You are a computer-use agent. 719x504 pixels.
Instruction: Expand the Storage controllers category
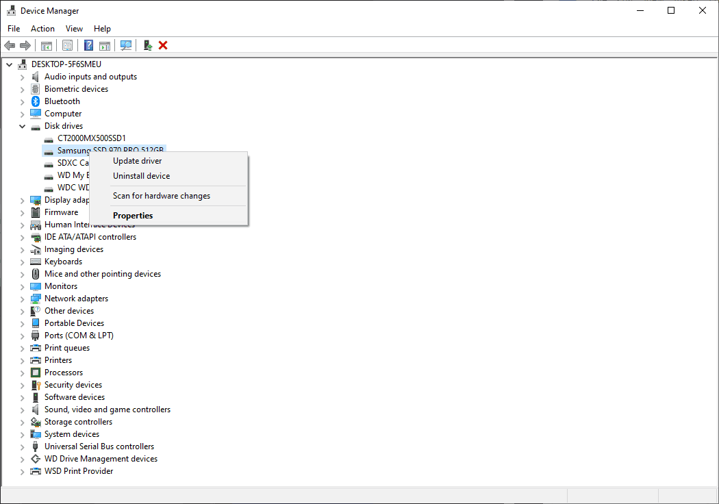(22, 423)
